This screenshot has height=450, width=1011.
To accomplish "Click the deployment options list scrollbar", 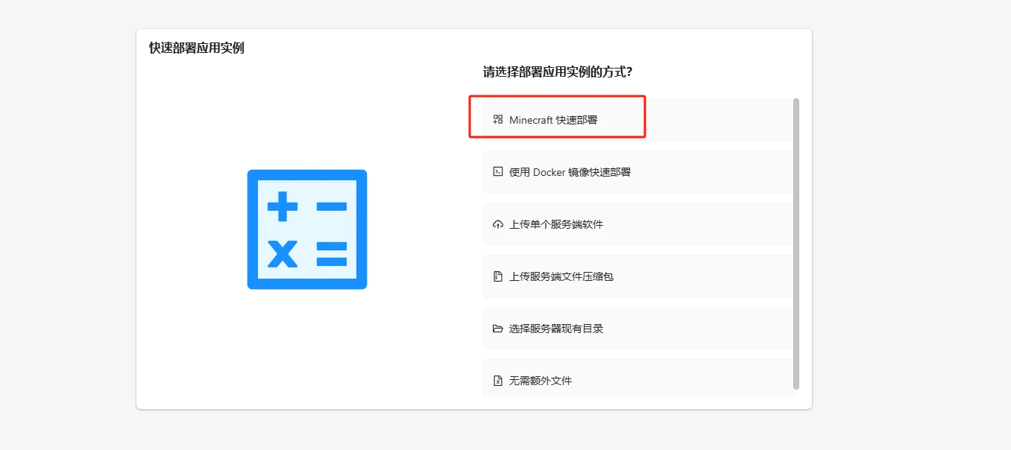I will pyautogui.click(x=796, y=243).
